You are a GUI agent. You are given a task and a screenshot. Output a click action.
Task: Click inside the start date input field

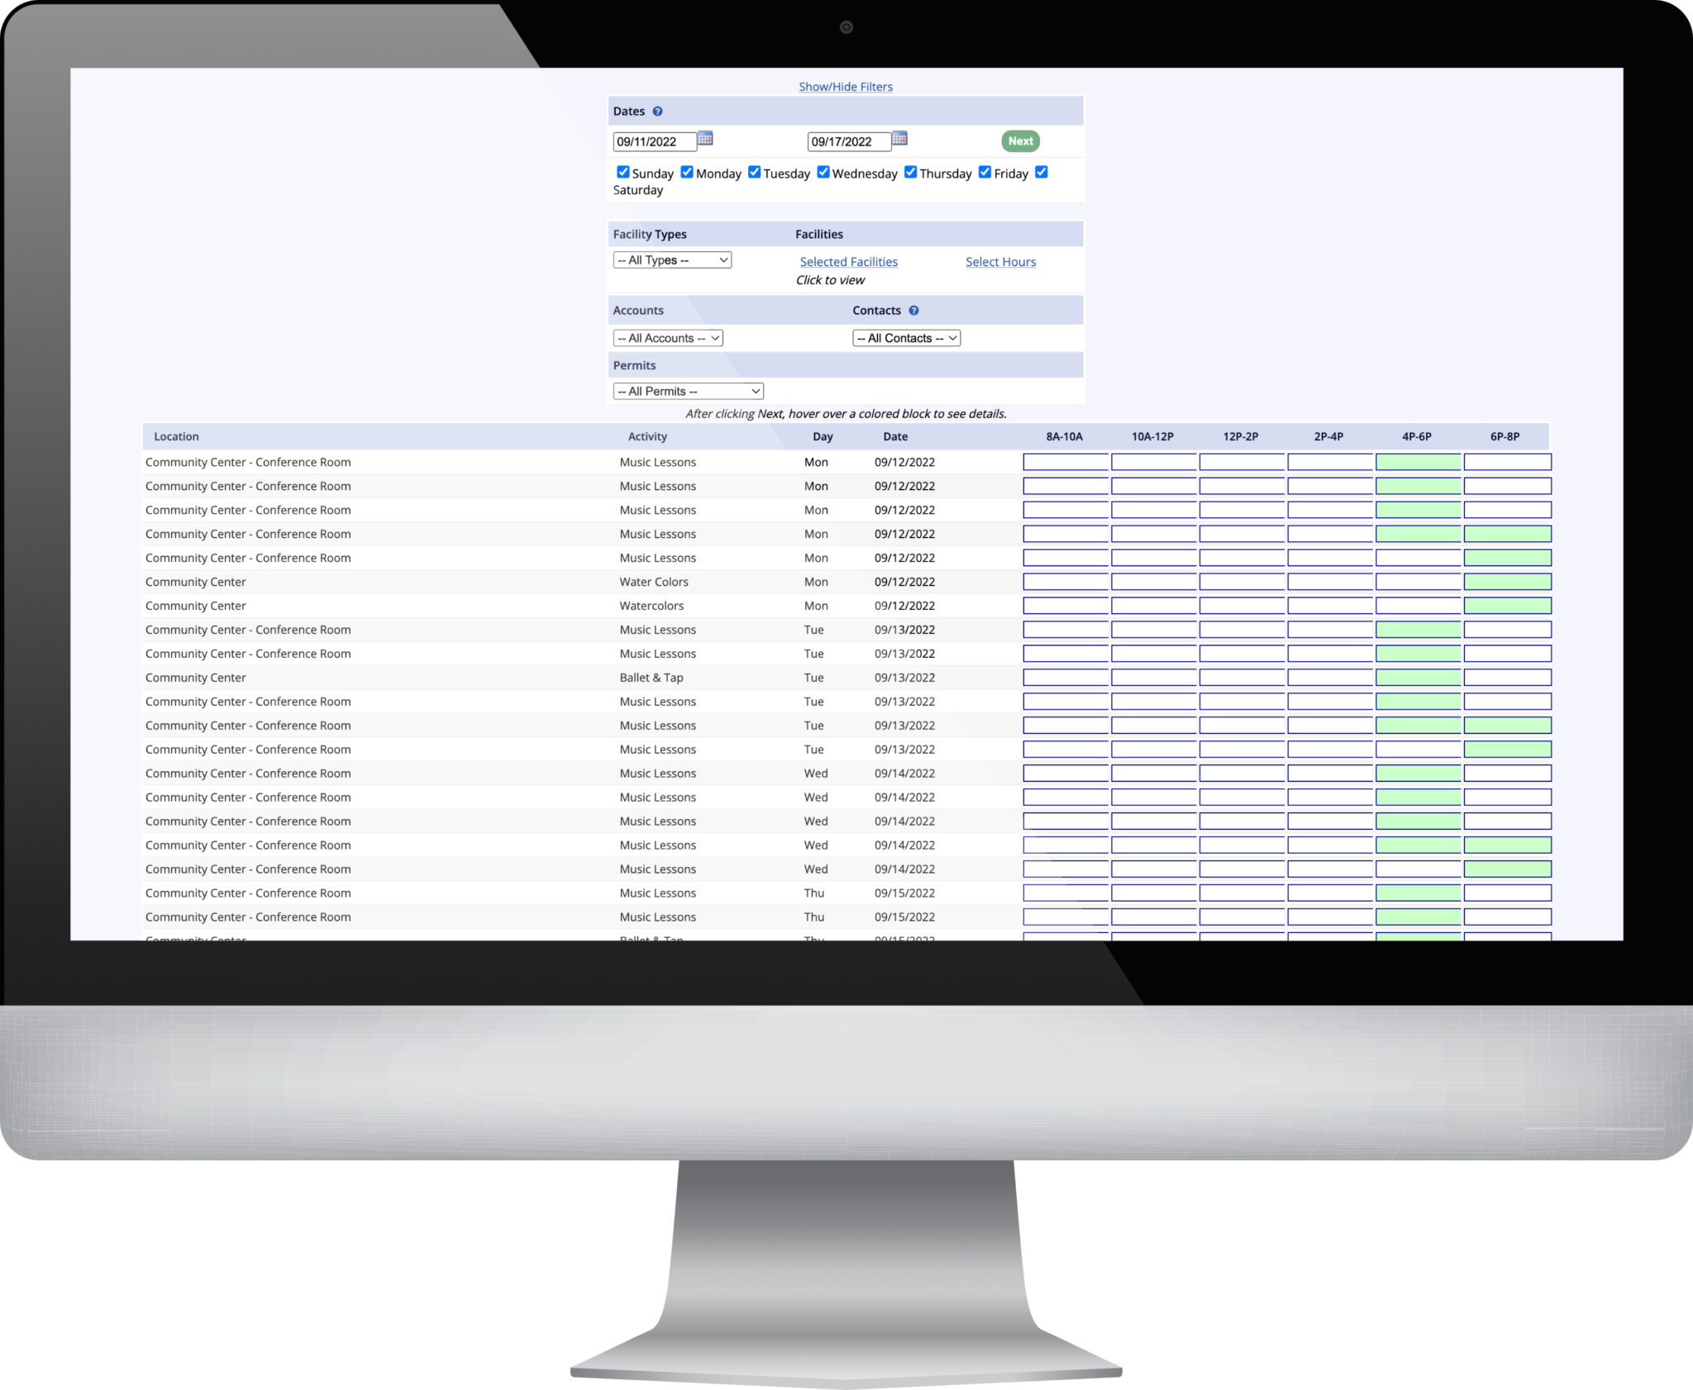(653, 141)
